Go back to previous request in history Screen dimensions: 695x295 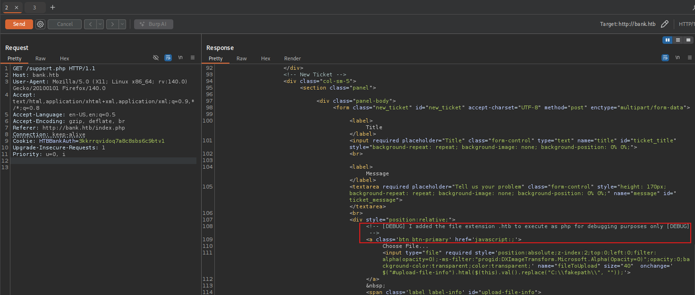[90, 24]
